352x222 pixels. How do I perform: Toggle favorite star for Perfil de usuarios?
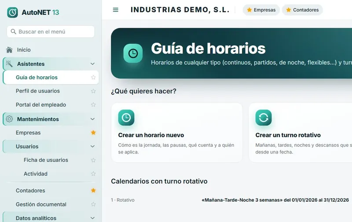pos(93,91)
